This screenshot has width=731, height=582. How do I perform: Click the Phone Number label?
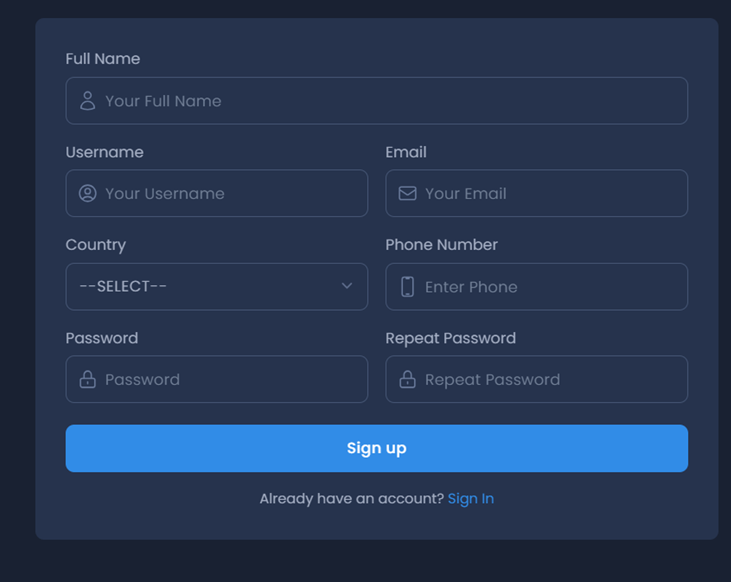point(441,245)
